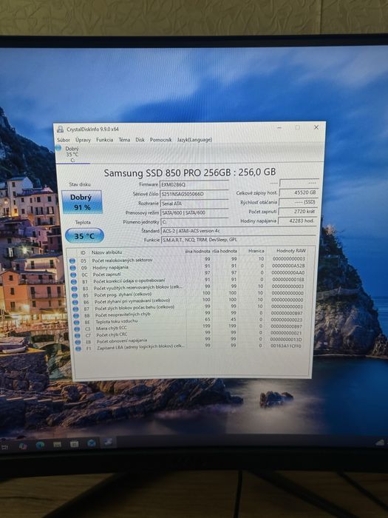Viewport: 388px width, 518px height.
Task: Click the Názov atribútu column header
Action: [107, 252]
